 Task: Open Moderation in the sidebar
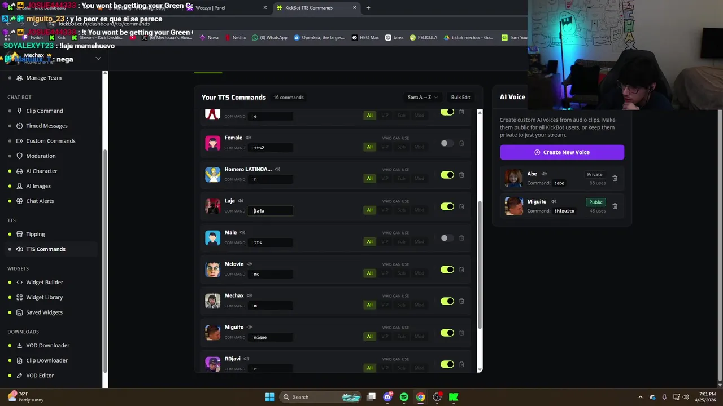tap(41, 156)
